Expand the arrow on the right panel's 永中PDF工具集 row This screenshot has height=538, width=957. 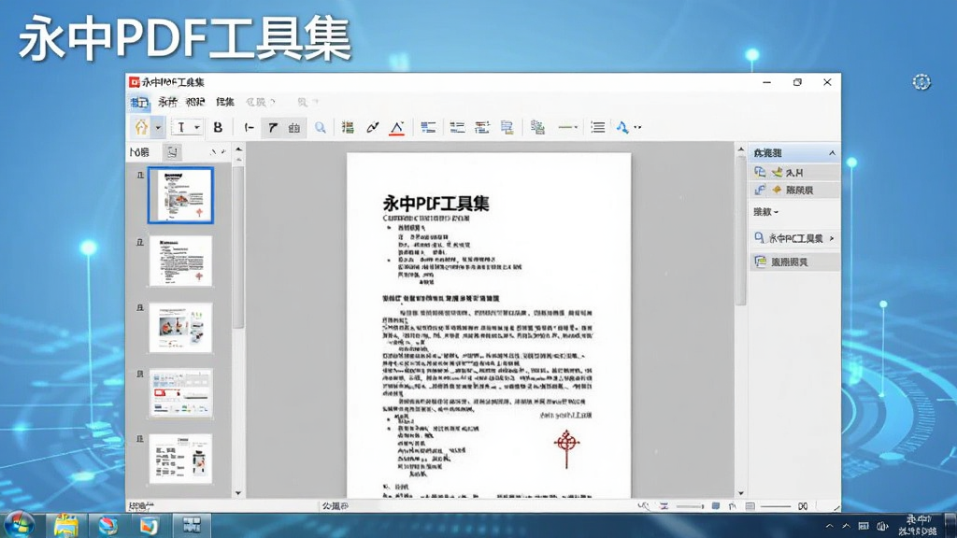[x=832, y=238]
